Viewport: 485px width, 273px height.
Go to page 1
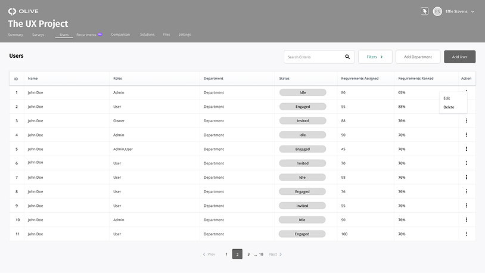pyautogui.click(x=226, y=254)
